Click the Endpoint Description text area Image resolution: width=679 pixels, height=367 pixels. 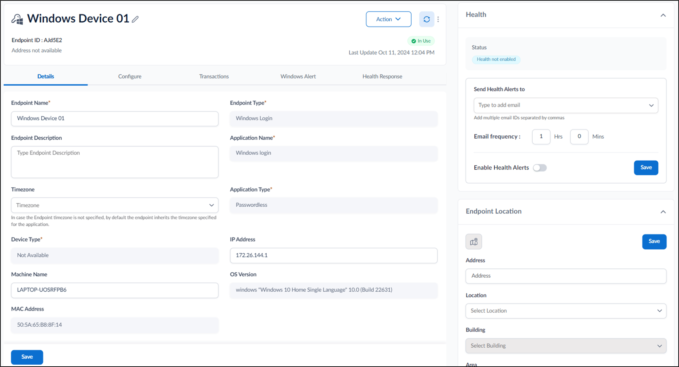tap(115, 162)
